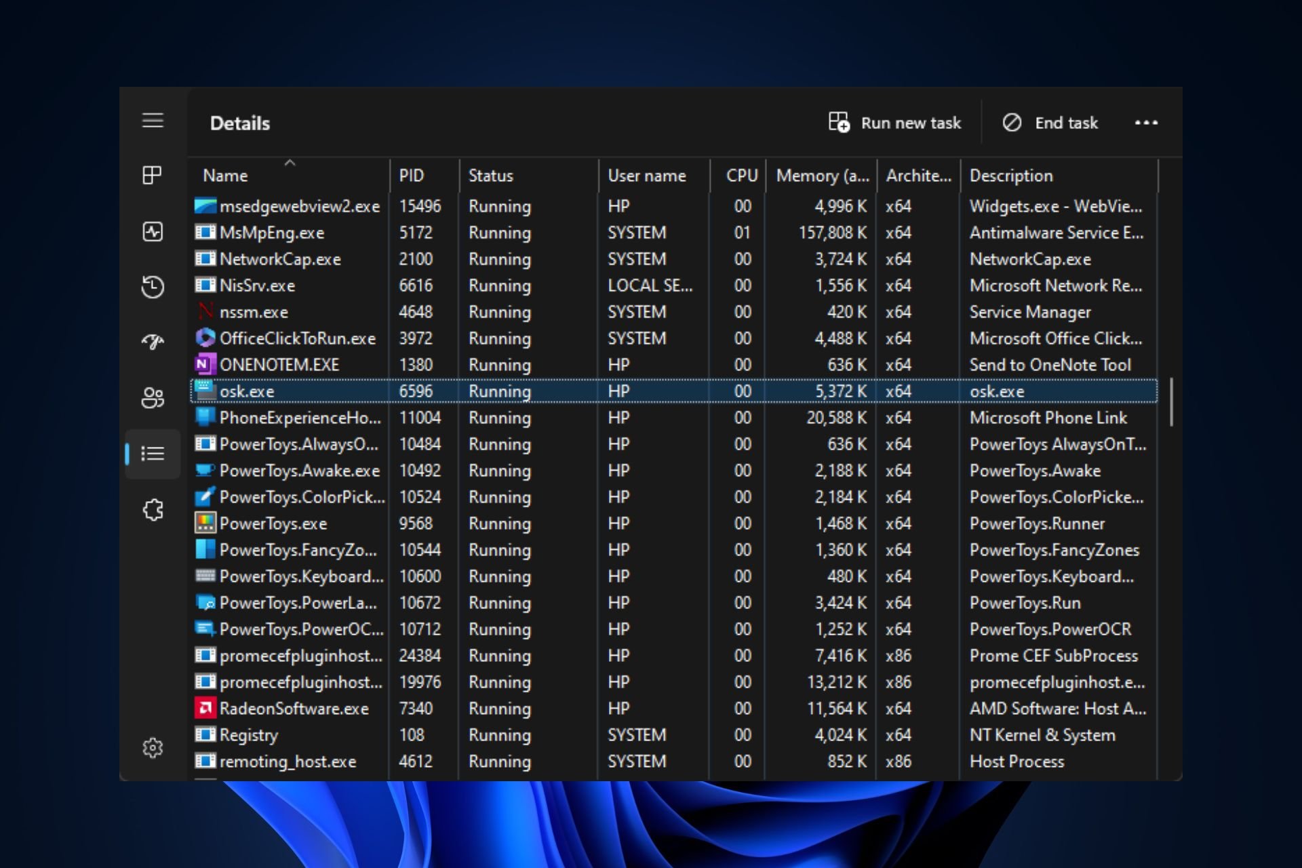This screenshot has height=868, width=1302.
Task: Click the PowerToys.AlwaysOnTop process name
Action: [x=299, y=444]
